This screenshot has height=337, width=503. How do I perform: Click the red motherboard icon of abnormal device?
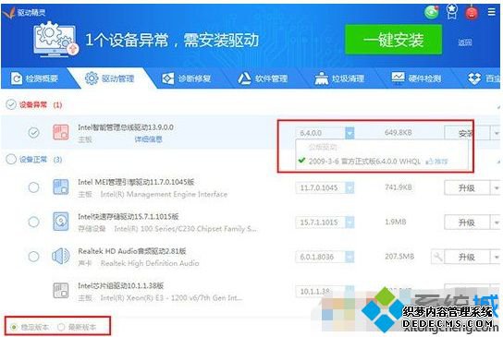(x=61, y=132)
